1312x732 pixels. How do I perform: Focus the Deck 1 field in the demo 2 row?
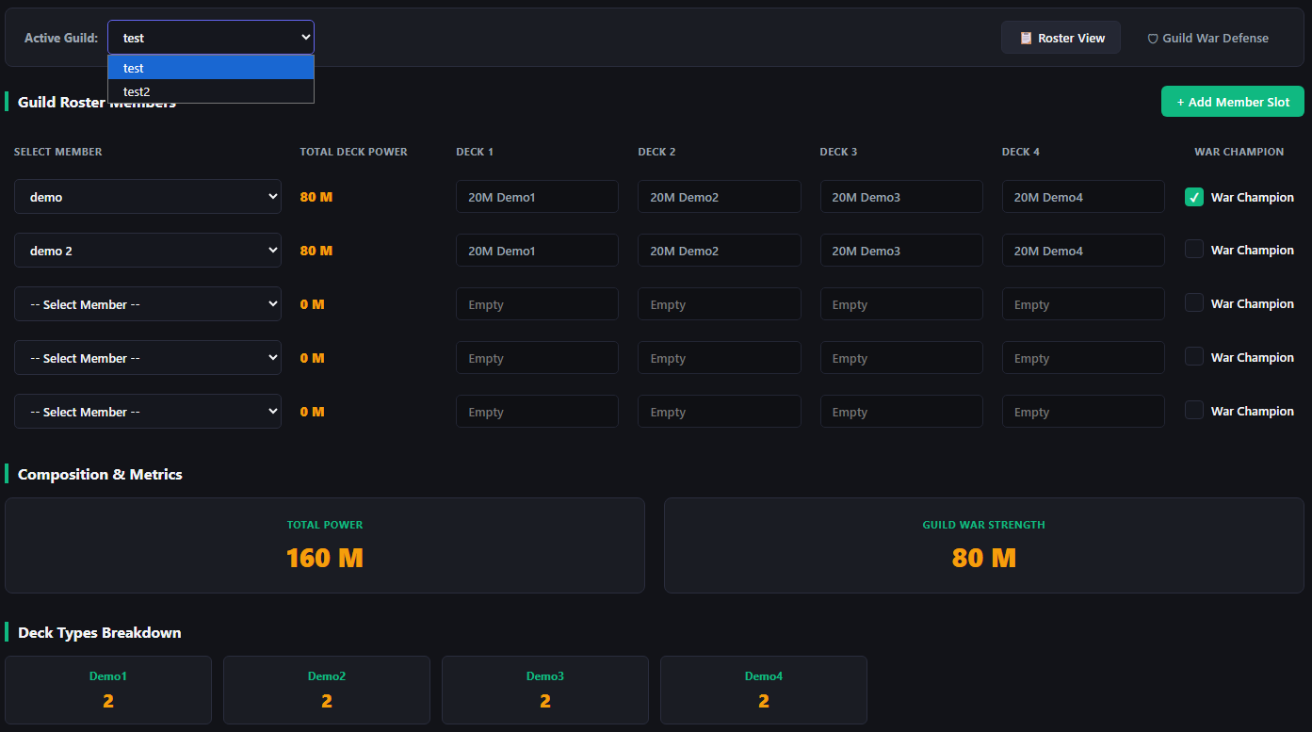point(537,251)
